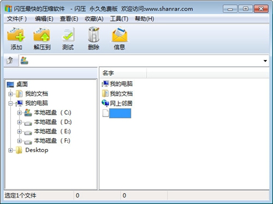Expand 本地磁盘 (F:) node
Viewport: 273px width, 204px height.
tap(20, 141)
